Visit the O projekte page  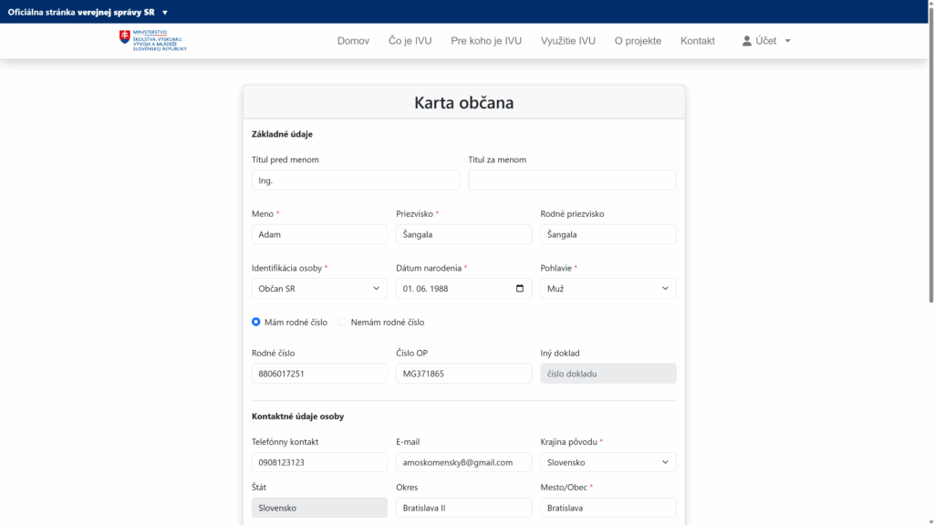coord(637,40)
